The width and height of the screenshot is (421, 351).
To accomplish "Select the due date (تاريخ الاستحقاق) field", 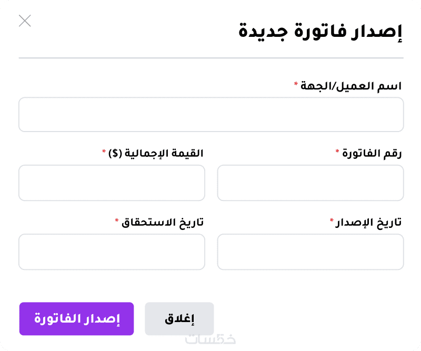I will click(112, 252).
